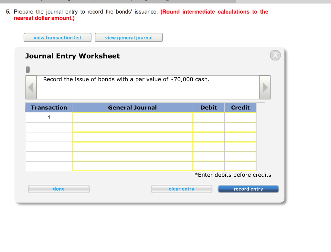Screen dimensions: 331x252
Task: Click the question text 'Prepare the journal entry'
Action: click(x=86, y=12)
